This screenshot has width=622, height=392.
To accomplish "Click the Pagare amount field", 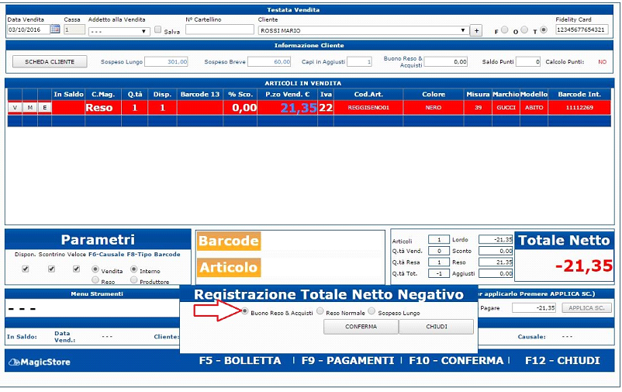I will (534, 308).
